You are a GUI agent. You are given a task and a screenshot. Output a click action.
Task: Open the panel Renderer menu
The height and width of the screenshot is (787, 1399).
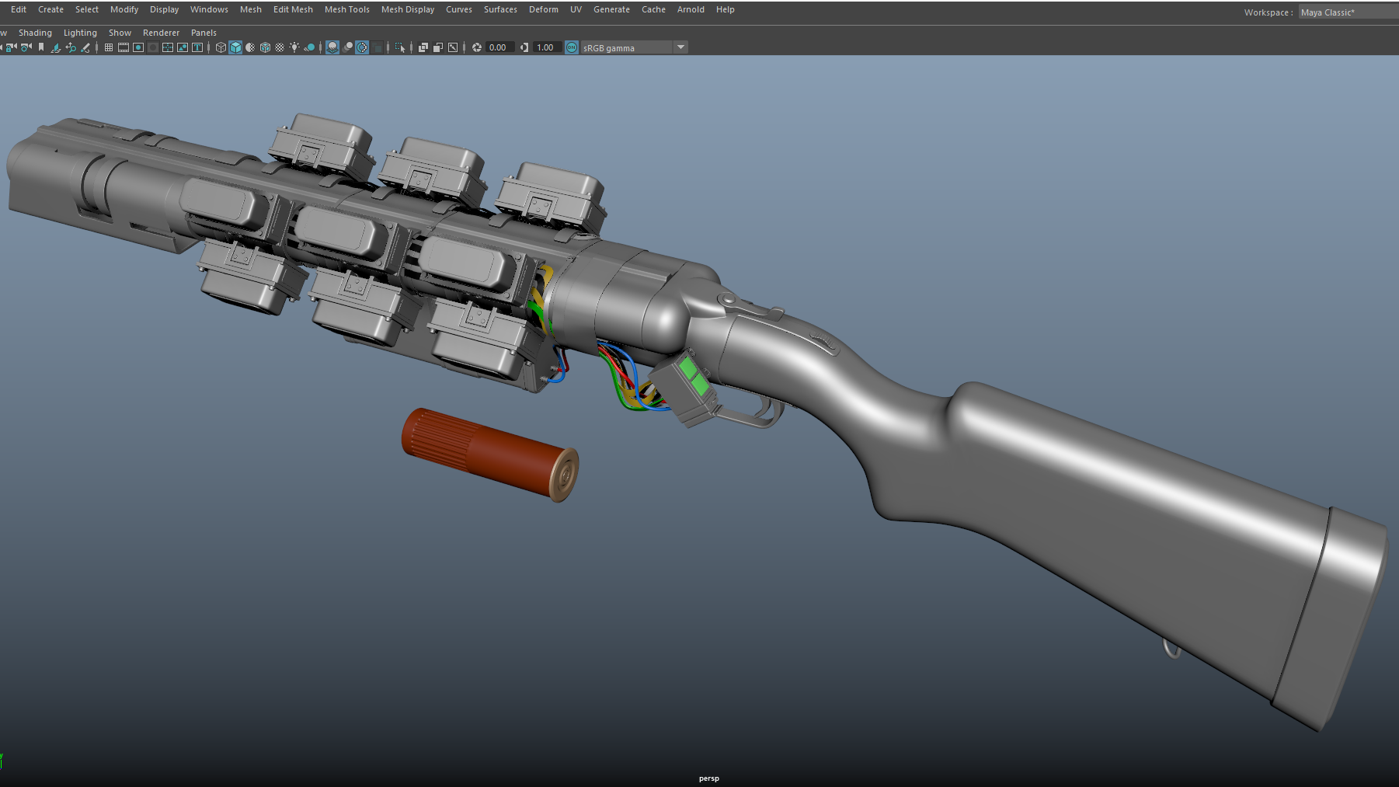pyautogui.click(x=161, y=33)
